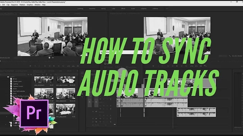Open the Charlie Lewis folder
243x136 pixels.
click(x=17, y=81)
